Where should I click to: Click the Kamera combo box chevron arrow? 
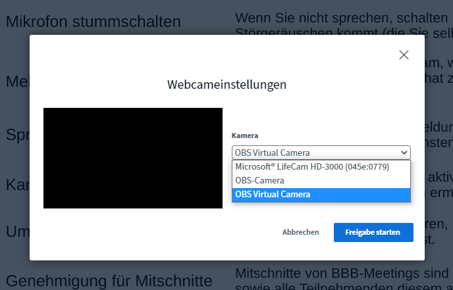click(x=403, y=153)
